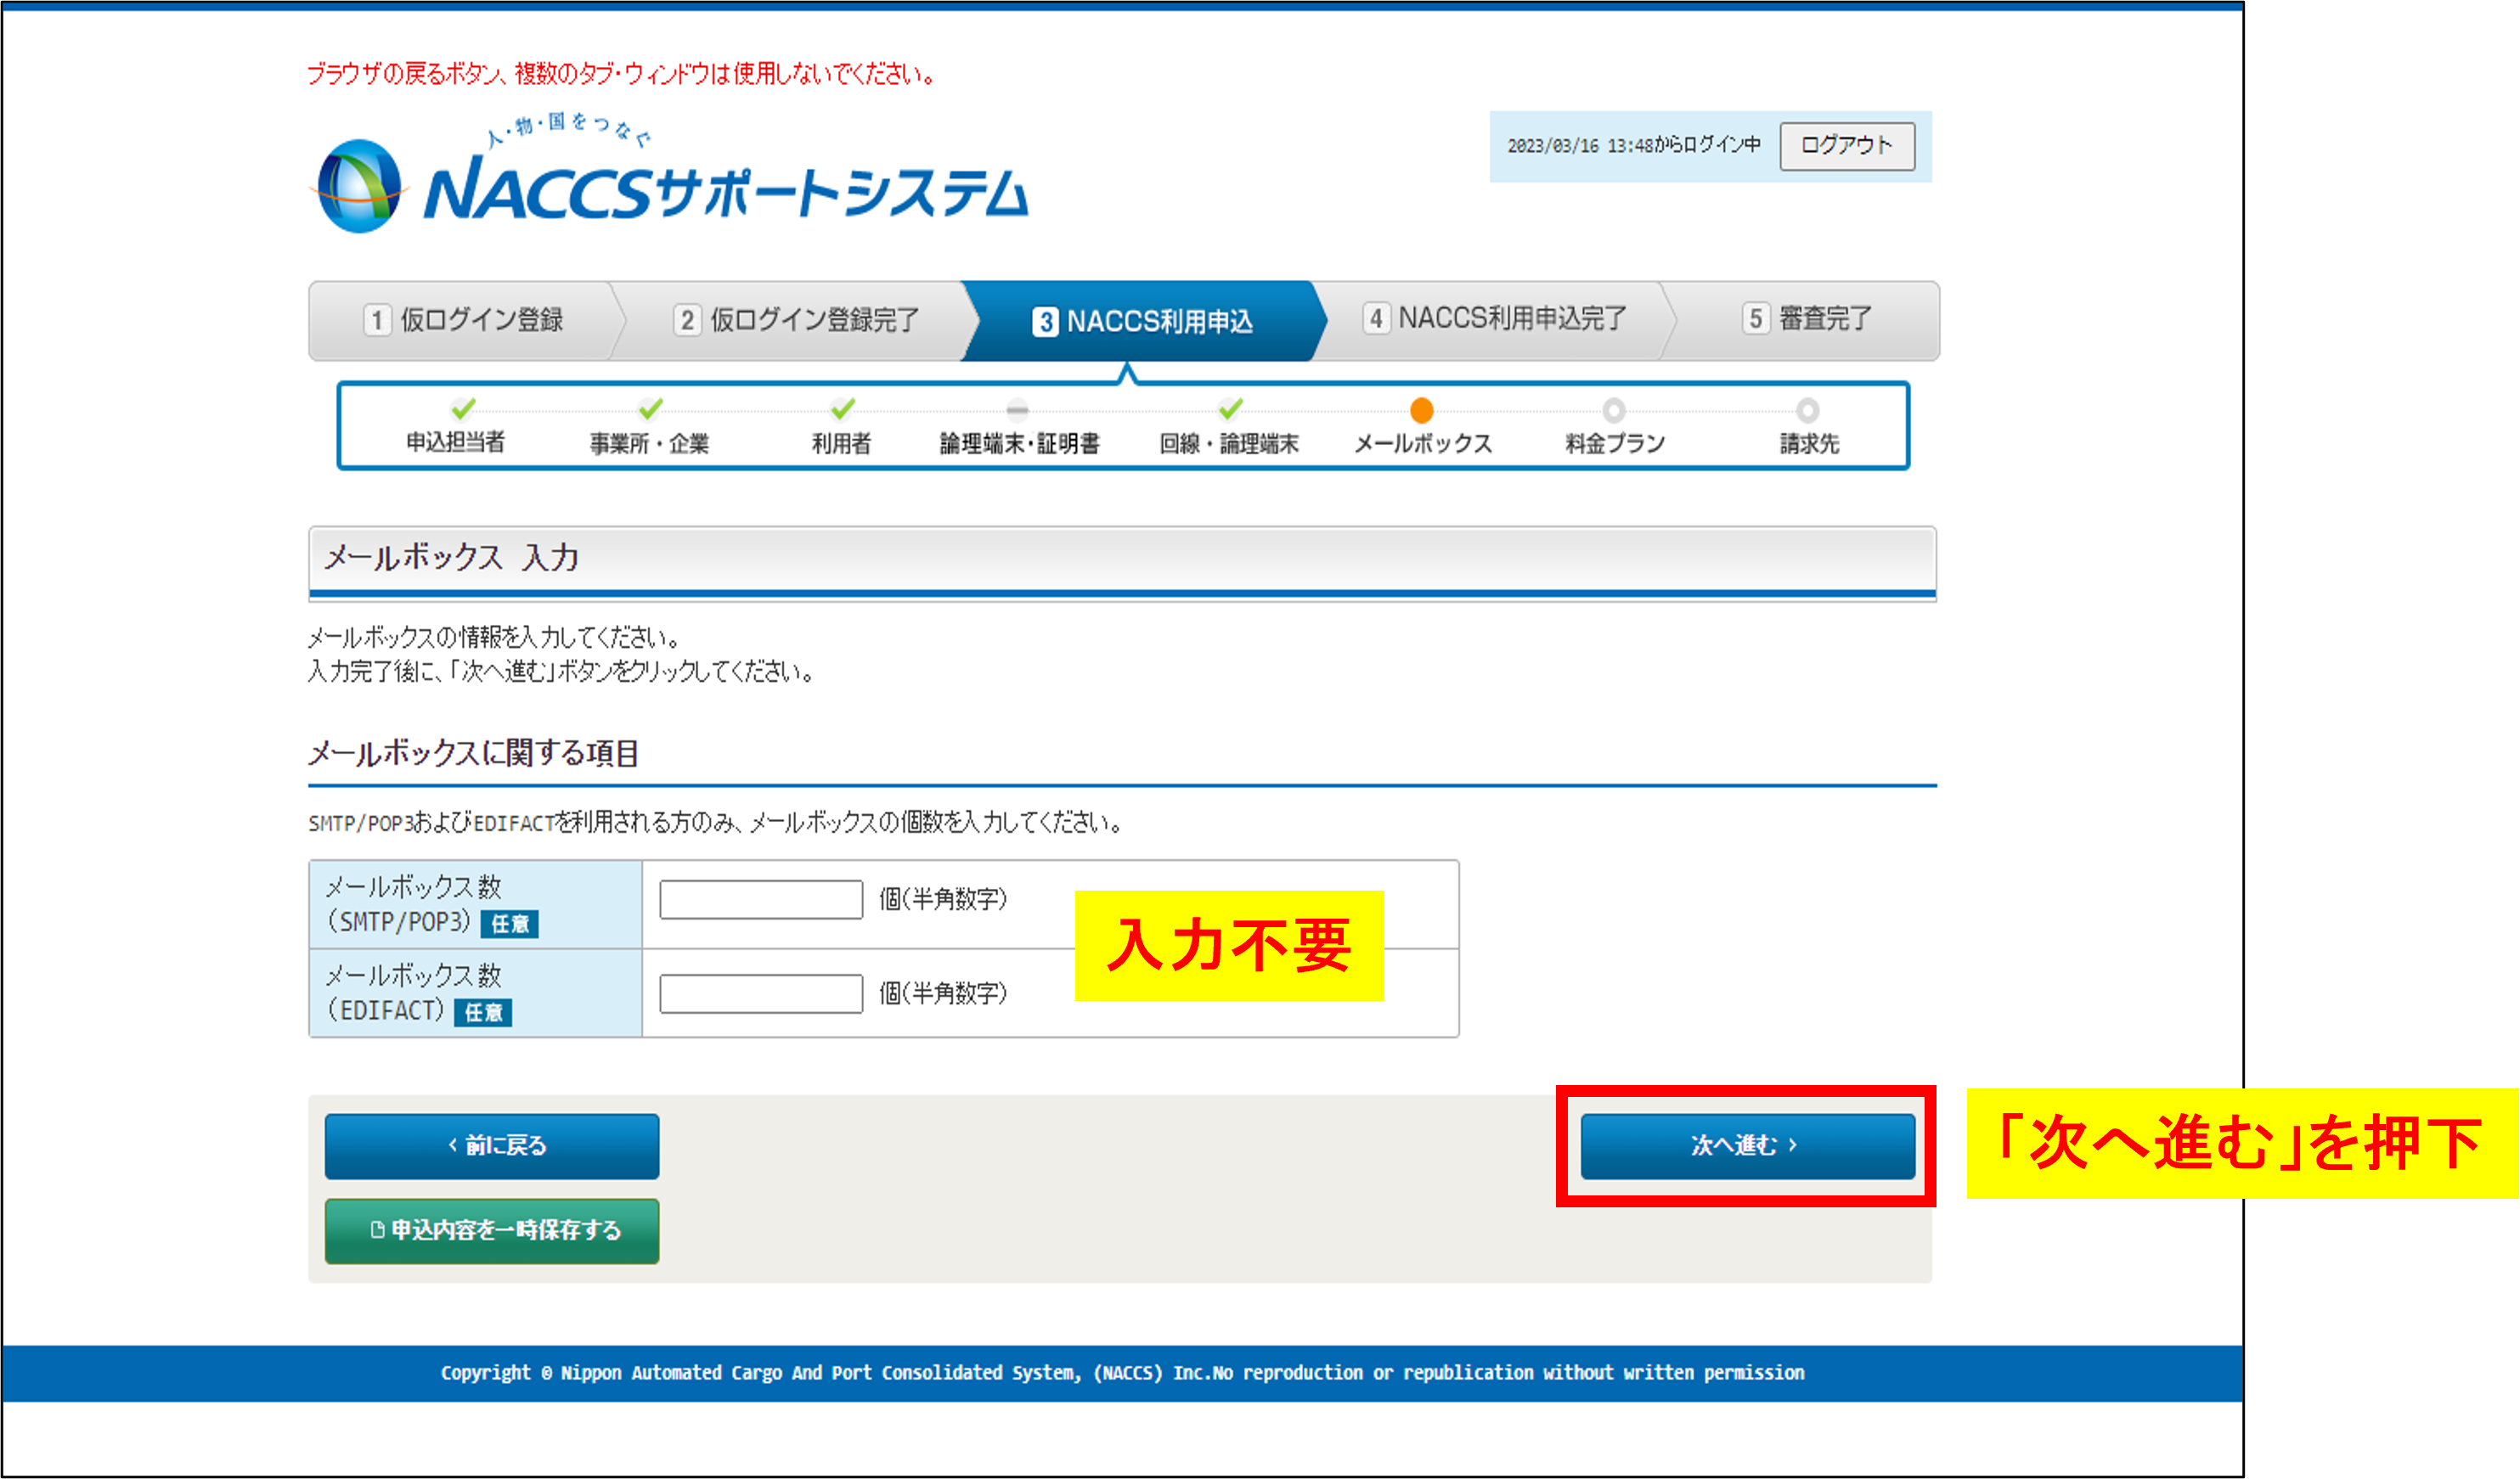The image size is (2520, 1479).
Task: Click the 申込担当者 green checkmark step
Action: point(462,408)
